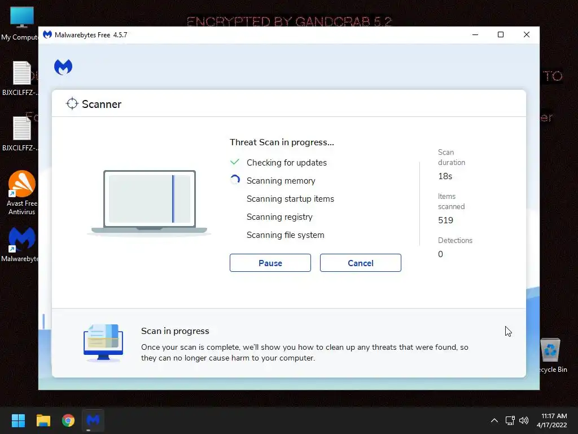Click the Checking for updates text
This screenshot has width=578, height=434.
pyautogui.click(x=286, y=163)
